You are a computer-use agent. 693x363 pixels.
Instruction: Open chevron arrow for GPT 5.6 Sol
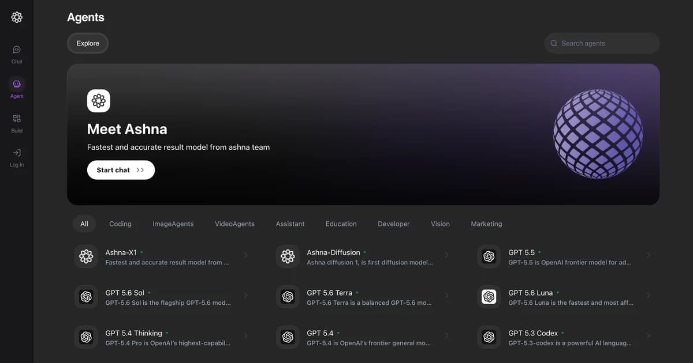pyautogui.click(x=245, y=295)
